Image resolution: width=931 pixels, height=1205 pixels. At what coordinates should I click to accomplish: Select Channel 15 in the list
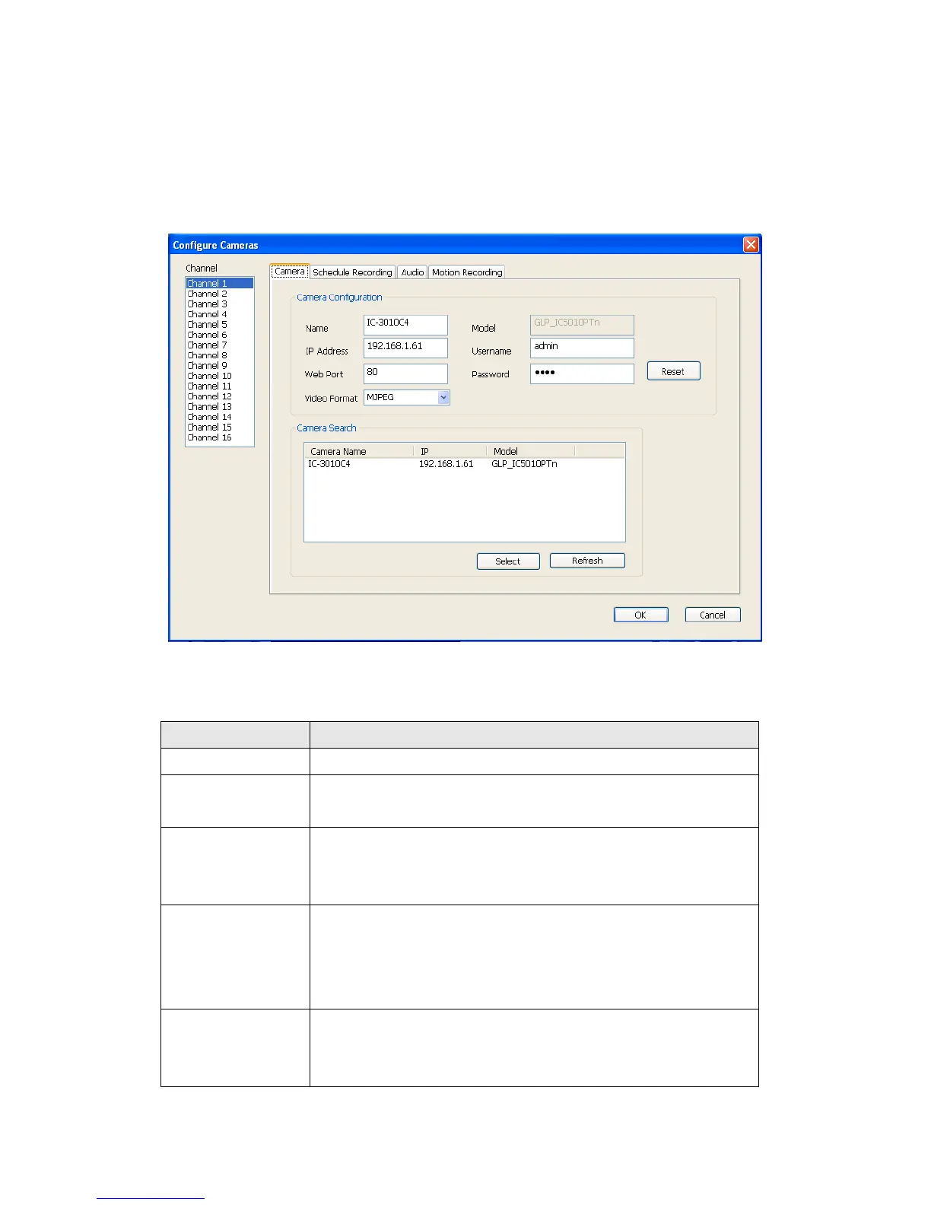220,427
